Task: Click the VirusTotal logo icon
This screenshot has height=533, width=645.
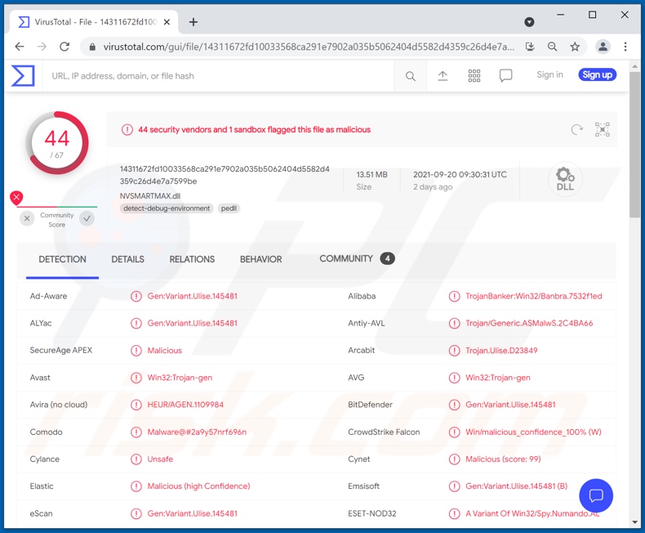Action: (23, 76)
